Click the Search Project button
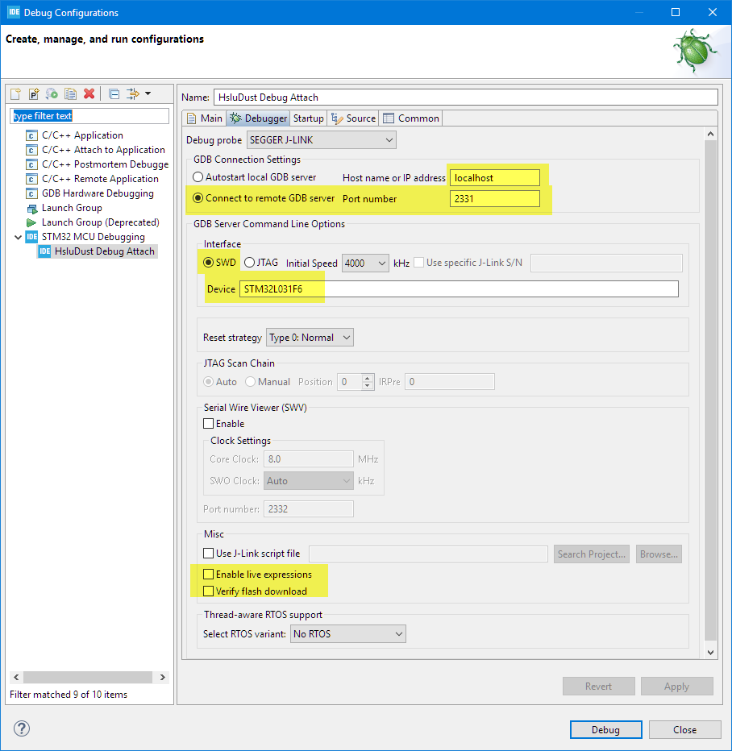Image resolution: width=732 pixels, height=751 pixels. [x=591, y=554]
